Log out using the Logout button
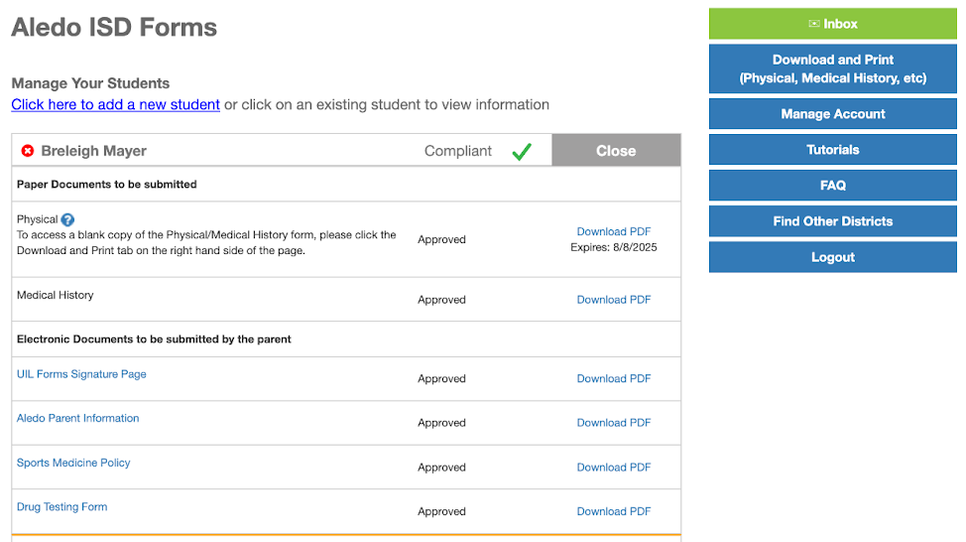 click(x=832, y=257)
